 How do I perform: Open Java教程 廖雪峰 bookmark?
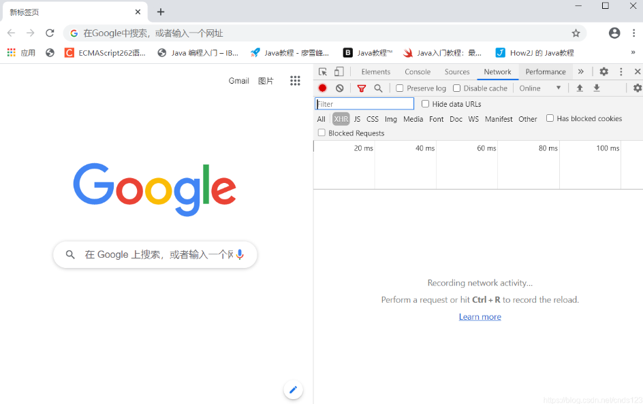[290, 52]
